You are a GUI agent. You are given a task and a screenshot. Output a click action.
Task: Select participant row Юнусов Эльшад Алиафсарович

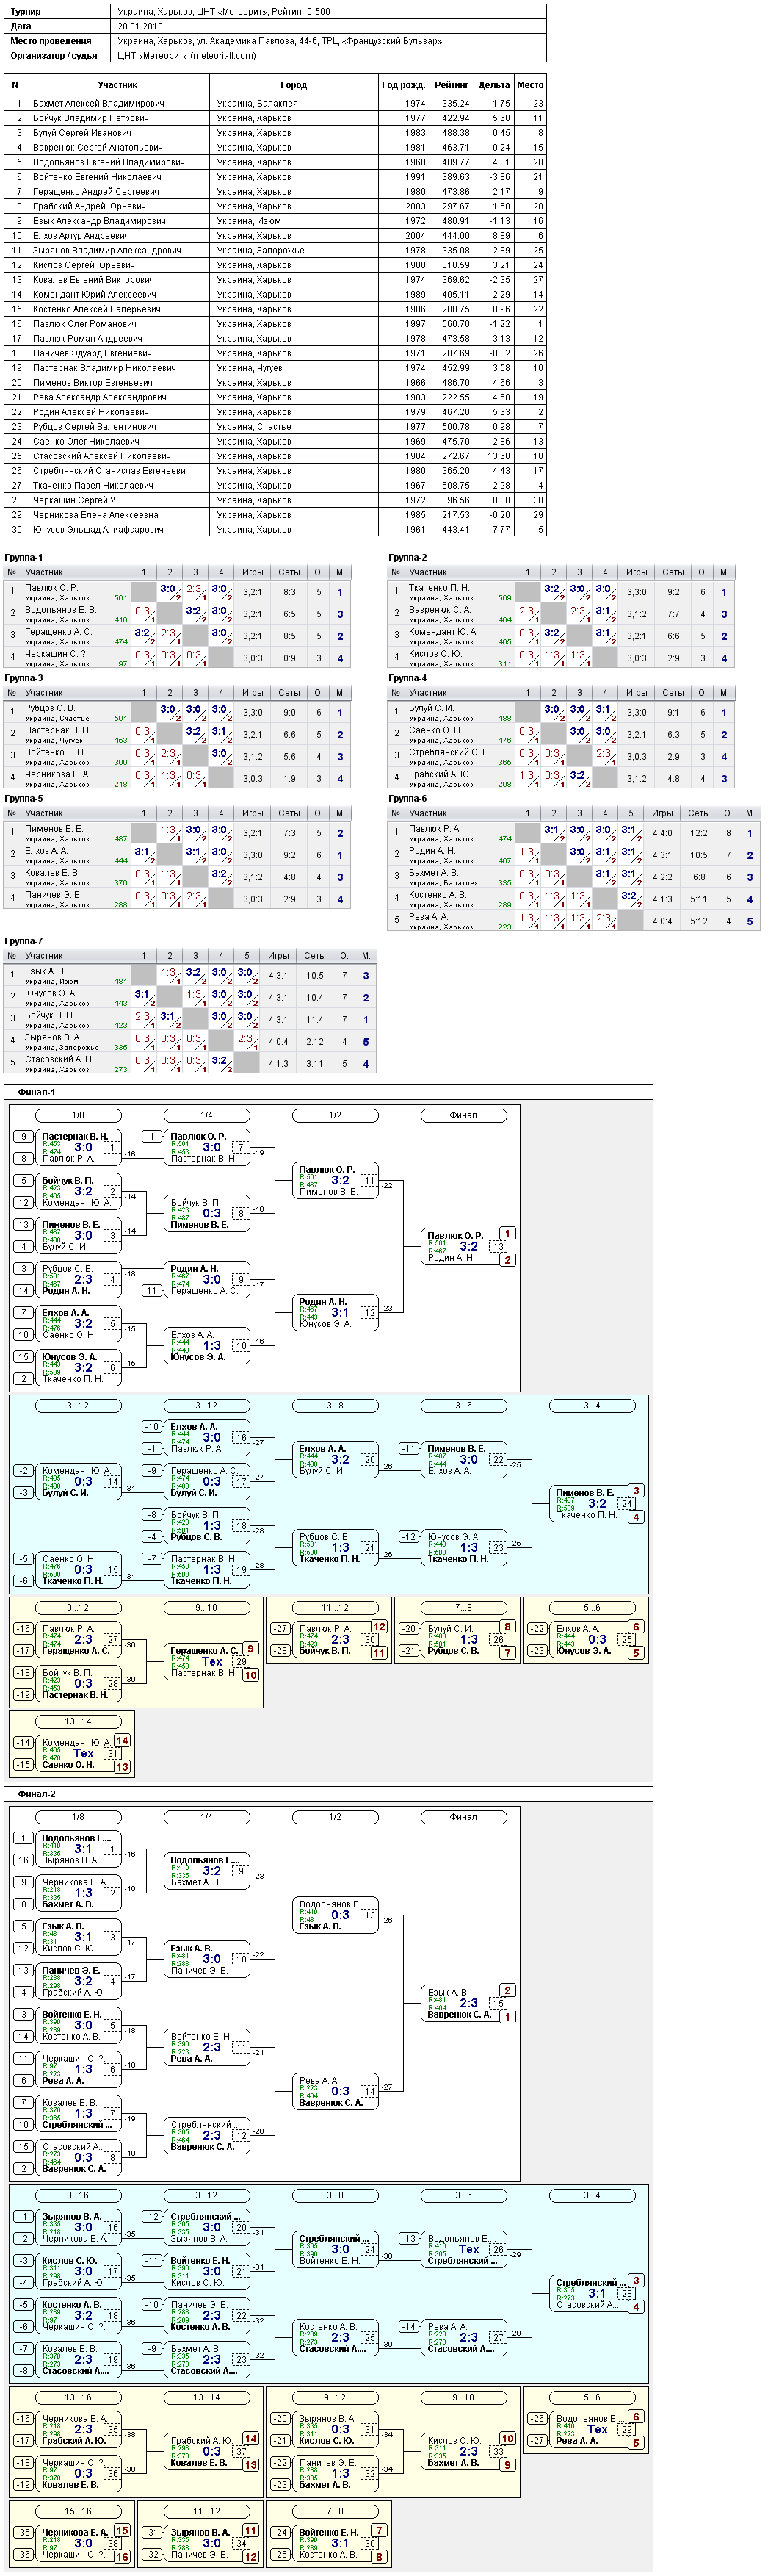(275, 530)
